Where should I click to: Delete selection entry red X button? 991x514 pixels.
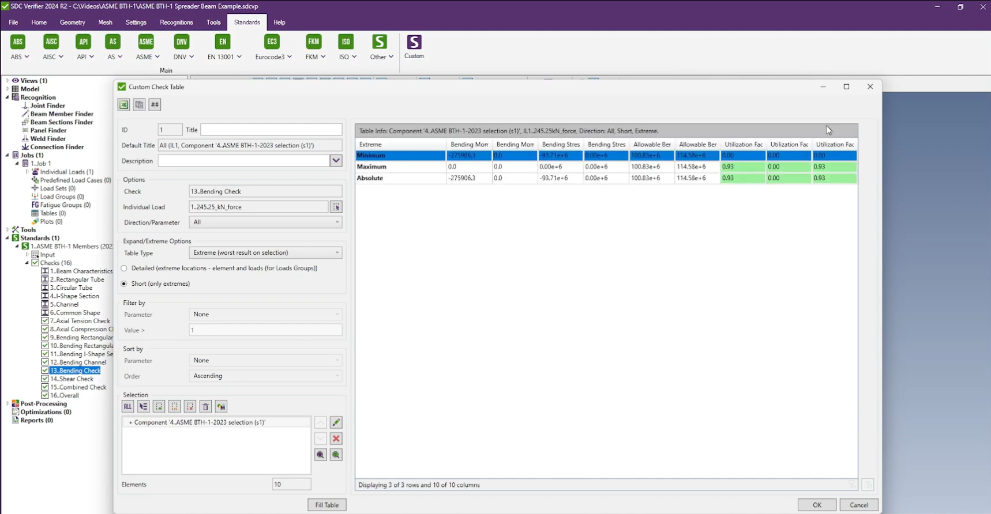336,439
